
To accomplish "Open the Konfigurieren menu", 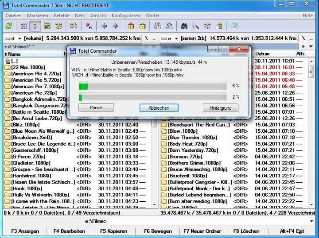I will pos(126,15).
